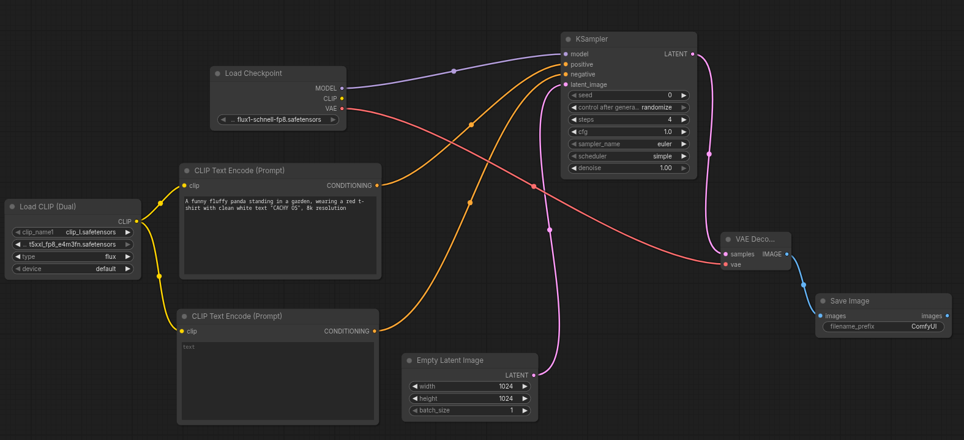Screen dimensions: 964x440
Task: Open the device dropdown set to default
Action: [x=73, y=269]
